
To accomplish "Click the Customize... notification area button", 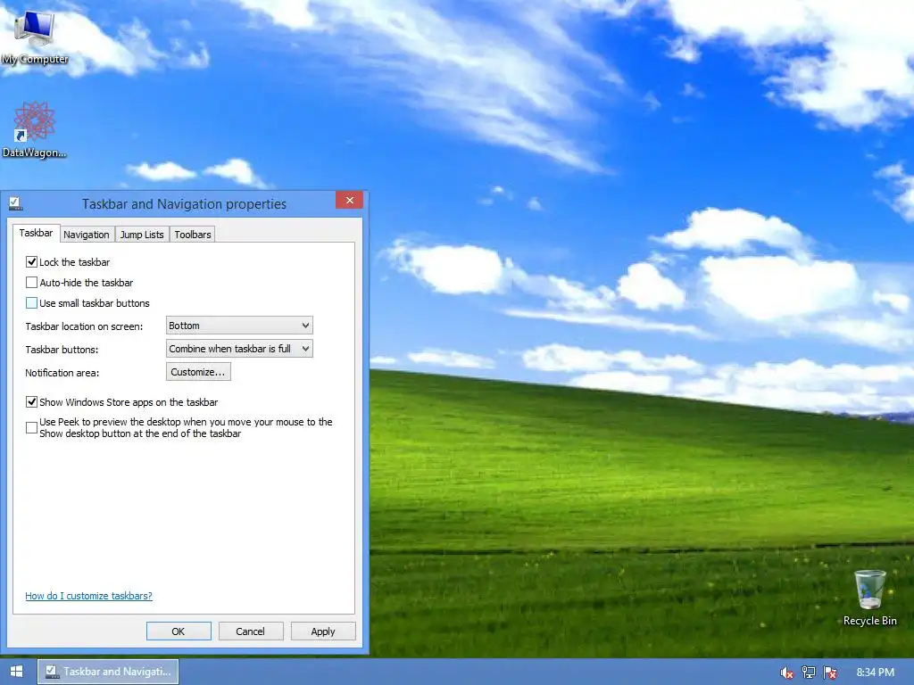I will 198,372.
